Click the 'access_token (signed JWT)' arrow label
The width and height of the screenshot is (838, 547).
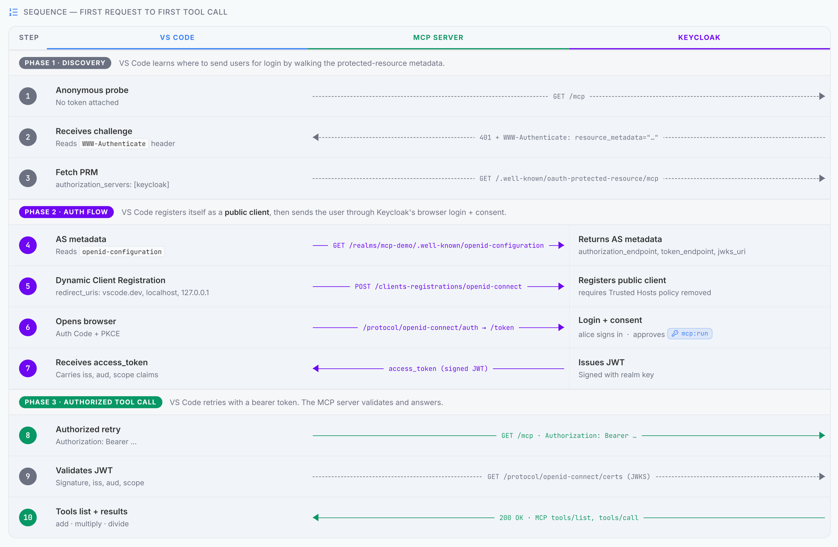(x=438, y=368)
